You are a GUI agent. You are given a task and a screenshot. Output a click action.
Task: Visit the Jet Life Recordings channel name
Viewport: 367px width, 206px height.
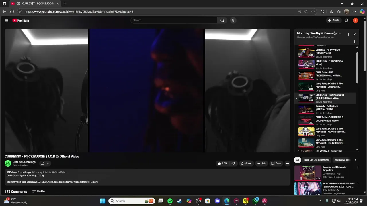point(24,162)
